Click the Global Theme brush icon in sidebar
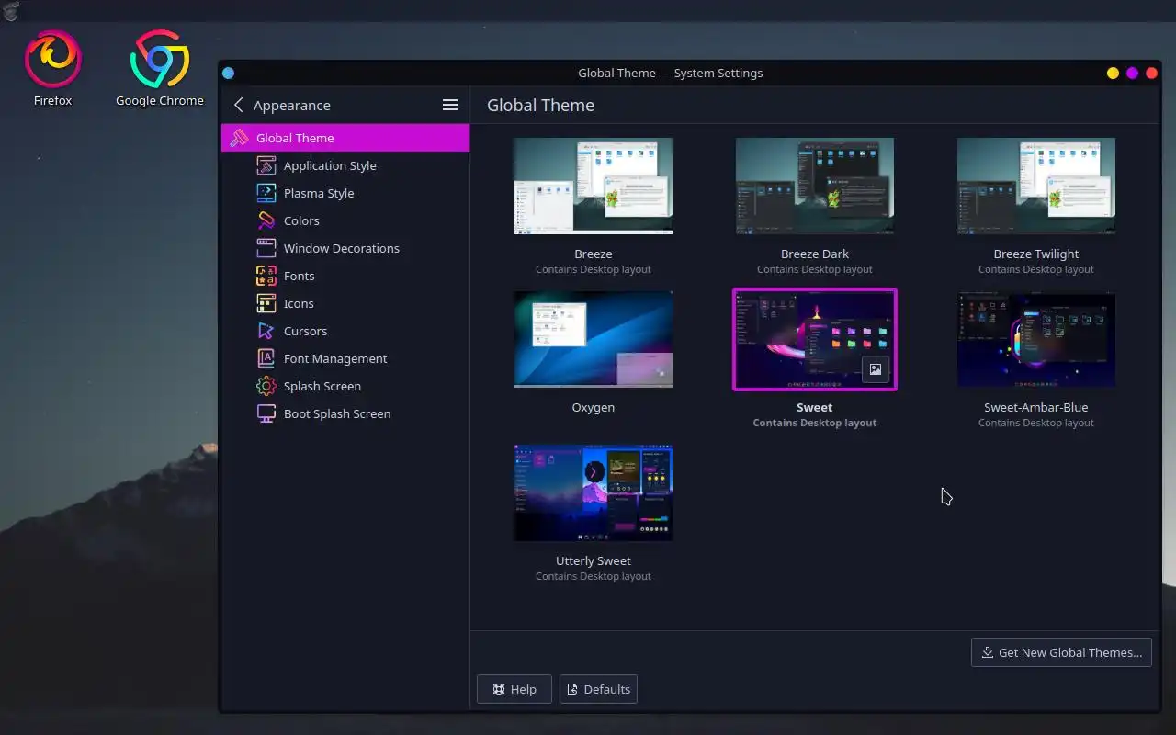 [x=239, y=138]
